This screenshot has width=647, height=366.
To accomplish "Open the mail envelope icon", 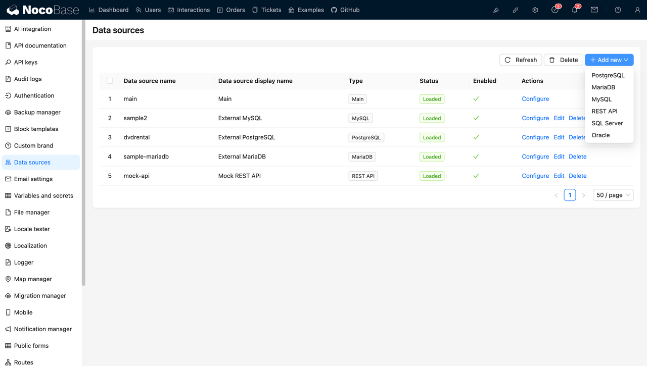I will 594,10.
